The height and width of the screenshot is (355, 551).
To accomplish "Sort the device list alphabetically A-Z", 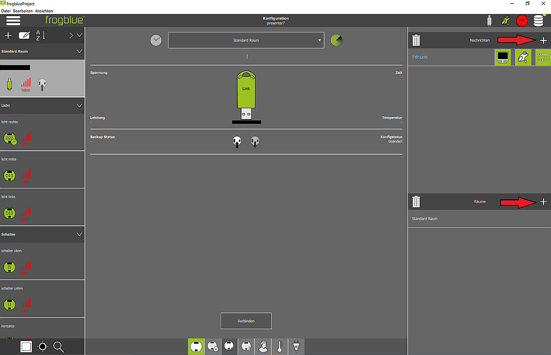I will point(40,35).
